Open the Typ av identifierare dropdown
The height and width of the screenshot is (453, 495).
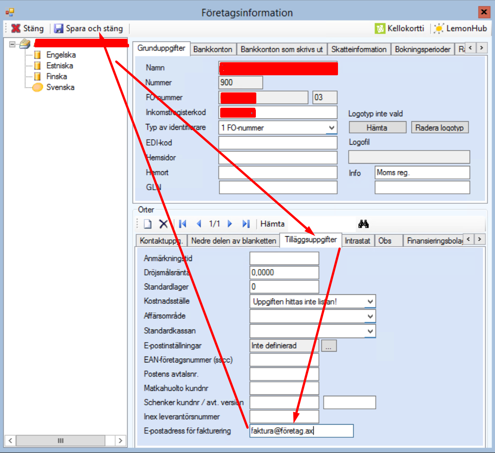point(332,128)
